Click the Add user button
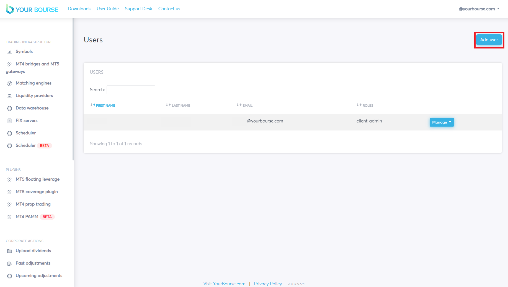 pyautogui.click(x=489, y=40)
